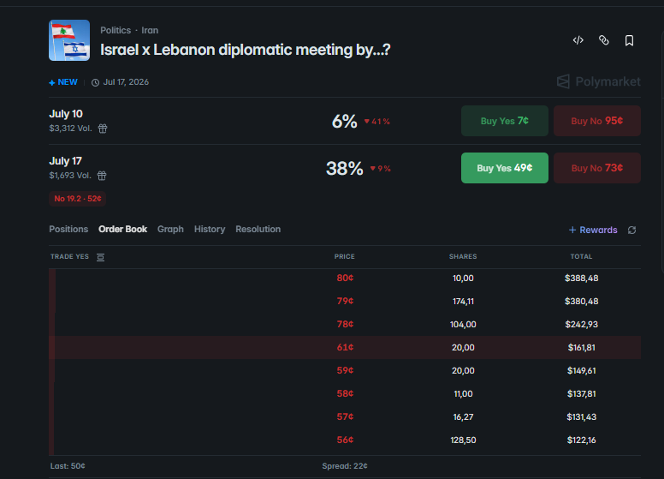
Task: Select the 80¢ ask price
Action: [x=345, y=278]
